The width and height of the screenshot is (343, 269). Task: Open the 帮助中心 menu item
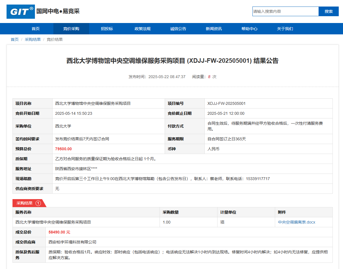tap(249, 29)
